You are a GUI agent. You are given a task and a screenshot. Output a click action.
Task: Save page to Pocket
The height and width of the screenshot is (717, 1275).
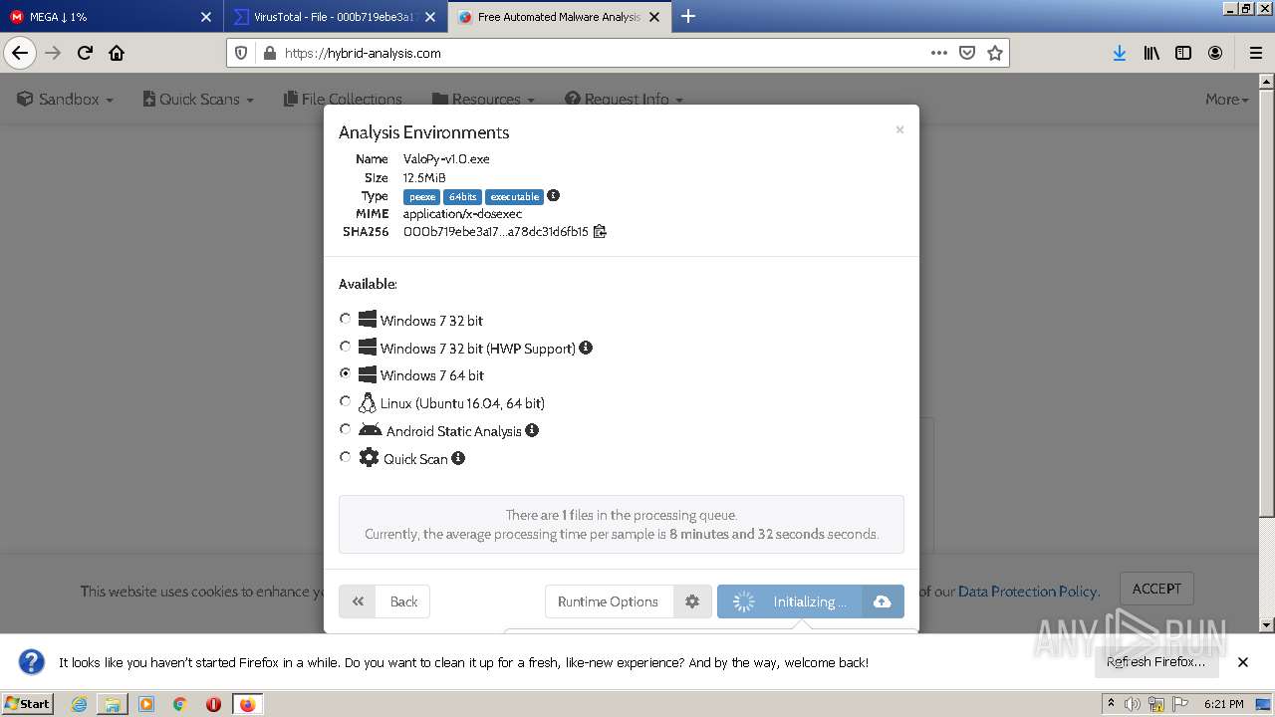(x=966, y=53)
